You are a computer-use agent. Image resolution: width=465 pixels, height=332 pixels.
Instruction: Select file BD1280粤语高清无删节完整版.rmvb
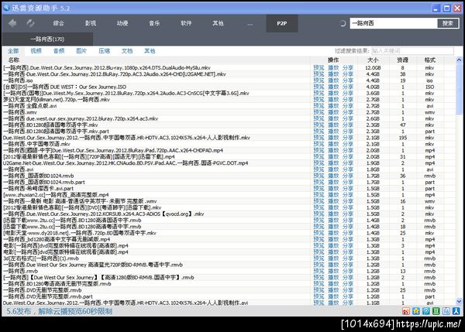tap(57, 284)
